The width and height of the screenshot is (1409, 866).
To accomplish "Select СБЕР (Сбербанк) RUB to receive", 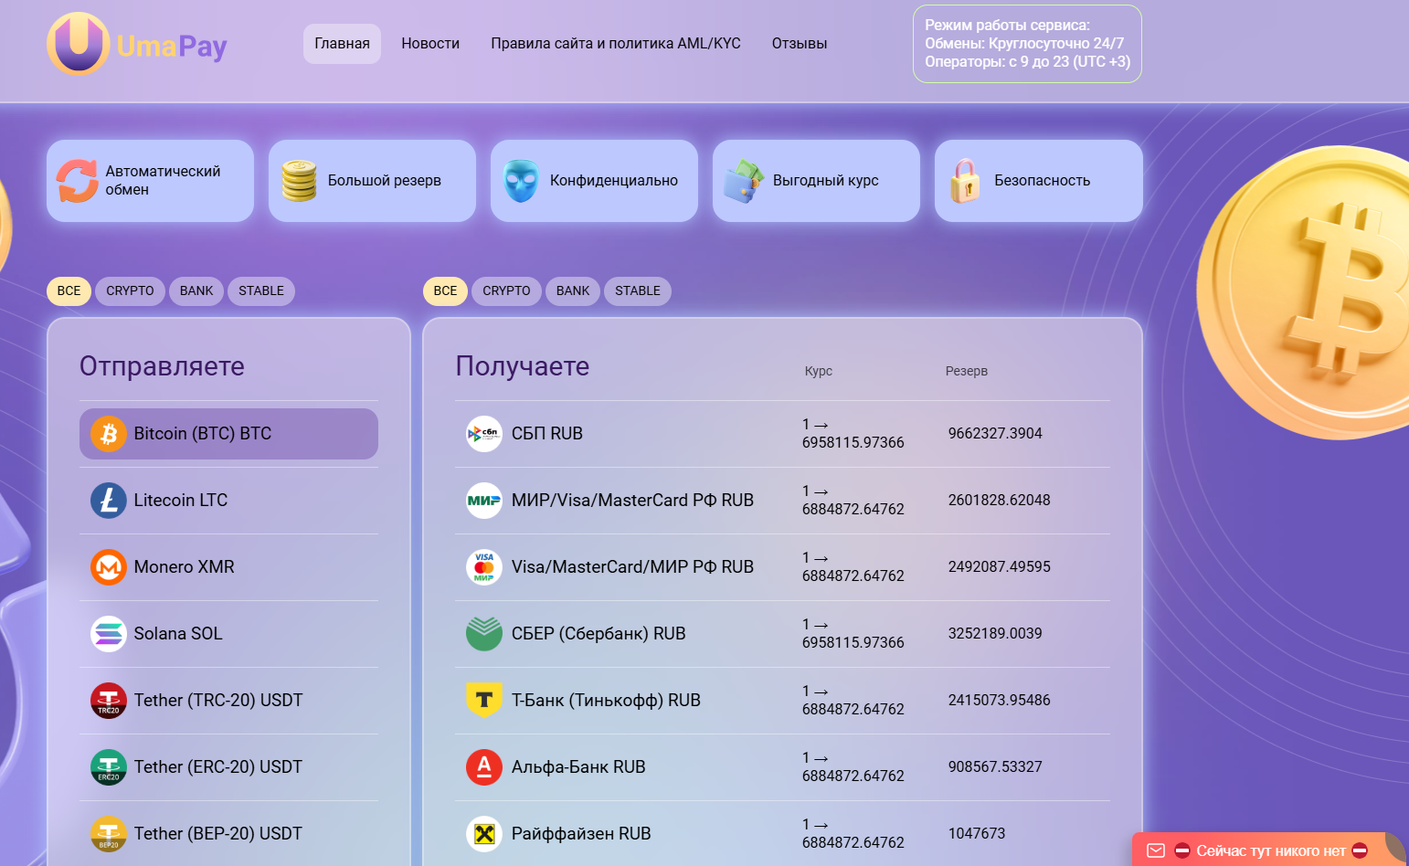I will [x=782, y=634].
